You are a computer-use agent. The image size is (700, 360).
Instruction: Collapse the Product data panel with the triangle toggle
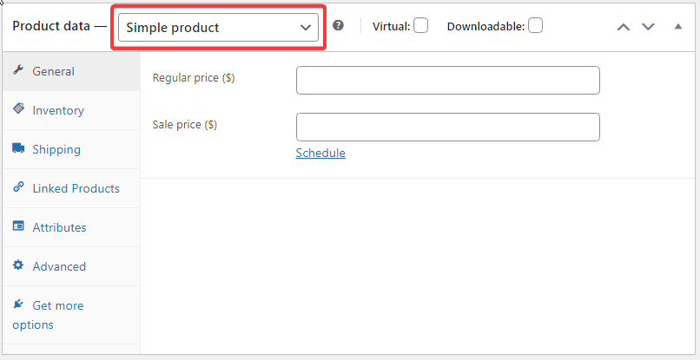678,26
